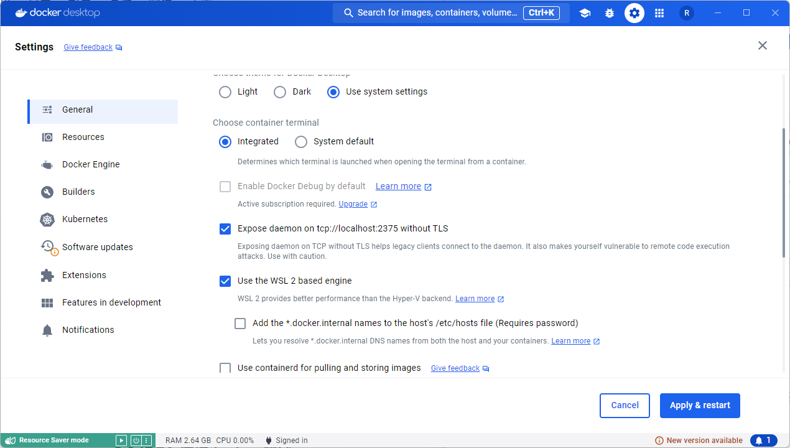Open the Software updates settings tab
This screenshot has width=790, height=448.
(x=103, y=247)
